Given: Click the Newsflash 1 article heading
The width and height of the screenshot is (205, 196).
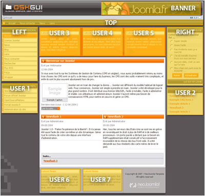Looking at the screenshot, I should coord(54,117).
